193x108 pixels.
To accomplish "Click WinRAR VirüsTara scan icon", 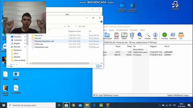I will (x=164, y=36).
